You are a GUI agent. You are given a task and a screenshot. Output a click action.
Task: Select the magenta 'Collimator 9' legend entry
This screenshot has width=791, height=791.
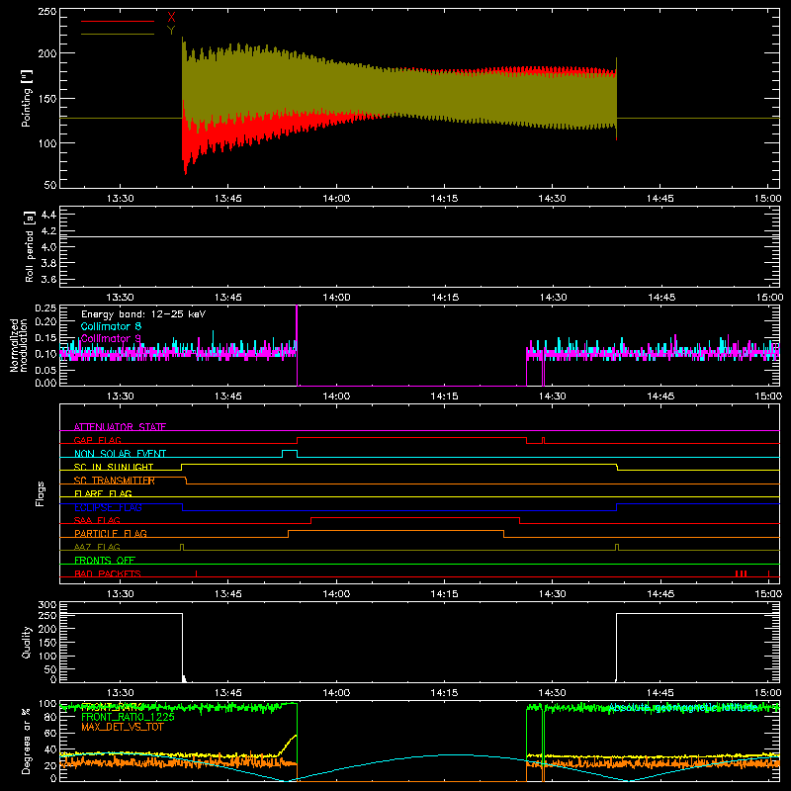(111, 338)
